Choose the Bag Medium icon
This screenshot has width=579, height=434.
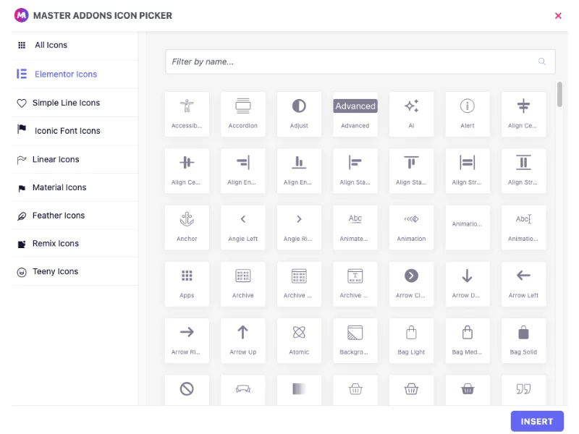(468, 341)
